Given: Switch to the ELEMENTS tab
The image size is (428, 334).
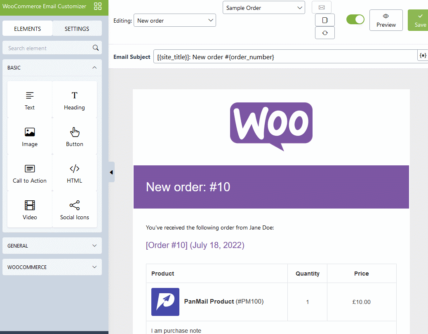Looking at the screenshot, I should (27, 28).
